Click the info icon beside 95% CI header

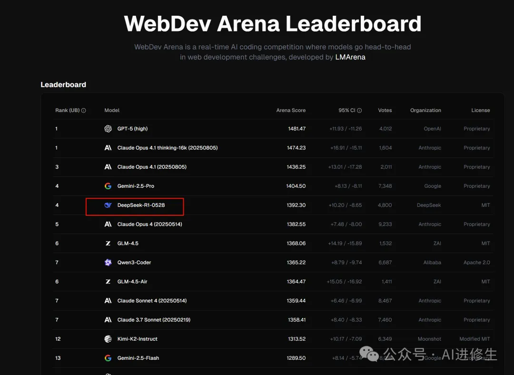[x=360, y=110]
